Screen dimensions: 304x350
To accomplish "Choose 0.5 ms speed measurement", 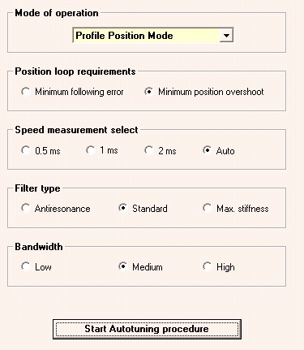I will [26, 150].
